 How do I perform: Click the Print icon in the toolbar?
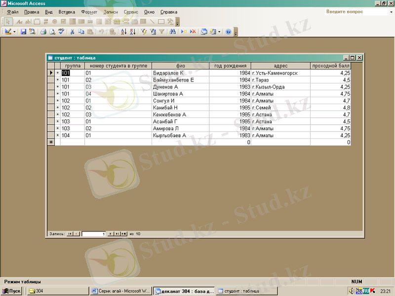(43, 32)
